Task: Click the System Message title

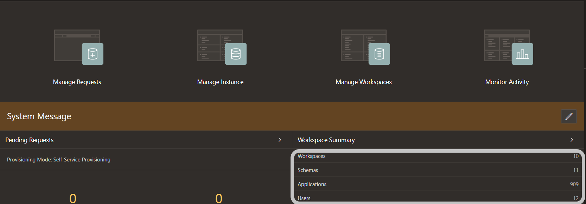Action: pyautogui.click(x=39, y=116)
